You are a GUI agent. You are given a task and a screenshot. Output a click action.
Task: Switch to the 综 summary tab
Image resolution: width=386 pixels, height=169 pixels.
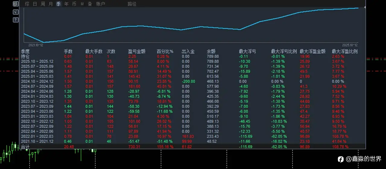(x=27, y=4)
